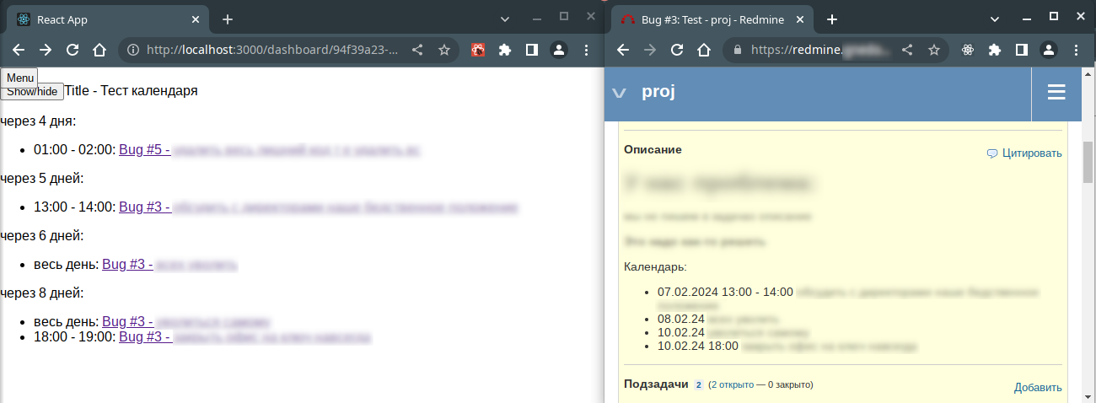This screenshot has width=1096, height=403.
Task: Toggle side panel icon in React App window
Action: [x=531, y=50]
